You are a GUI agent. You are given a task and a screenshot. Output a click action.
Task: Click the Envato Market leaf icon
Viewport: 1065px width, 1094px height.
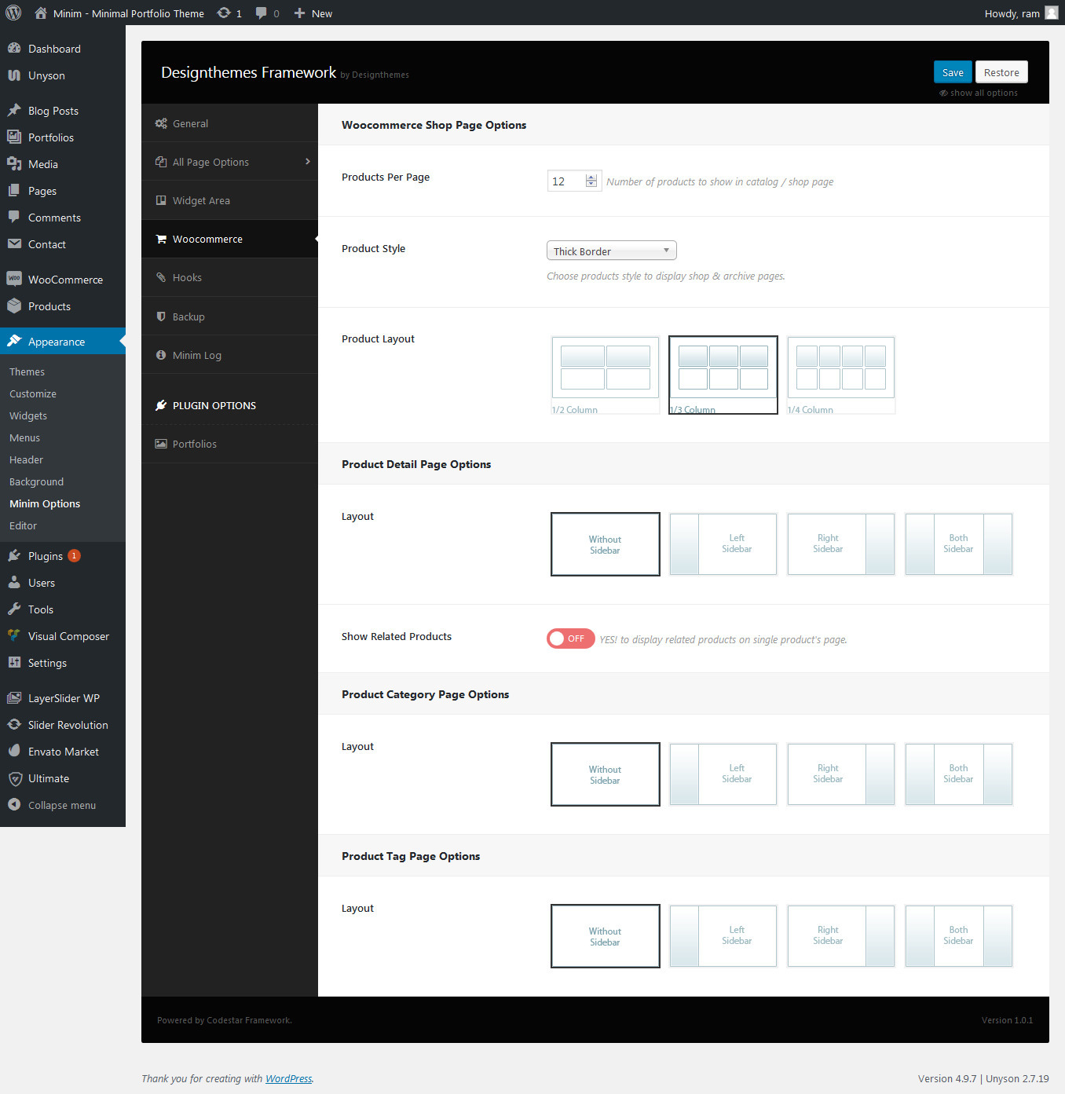pos(14,751)
